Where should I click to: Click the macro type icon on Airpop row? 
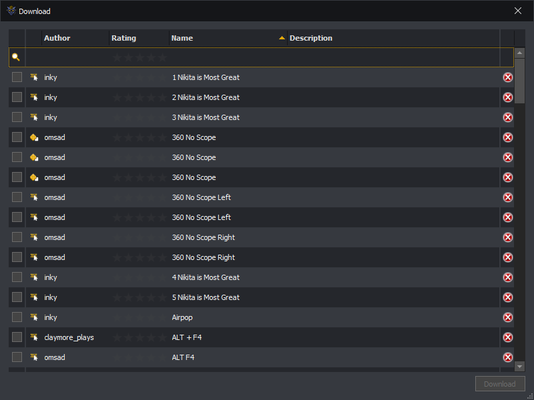[x=34, y=317]
